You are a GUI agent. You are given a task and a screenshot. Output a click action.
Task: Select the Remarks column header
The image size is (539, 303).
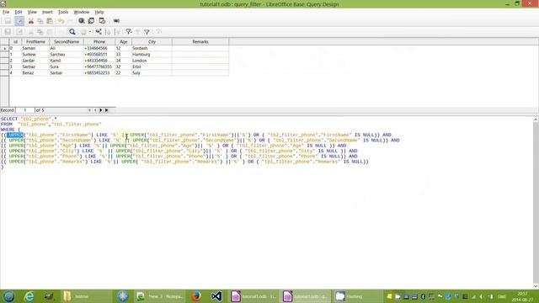(200, 41)
